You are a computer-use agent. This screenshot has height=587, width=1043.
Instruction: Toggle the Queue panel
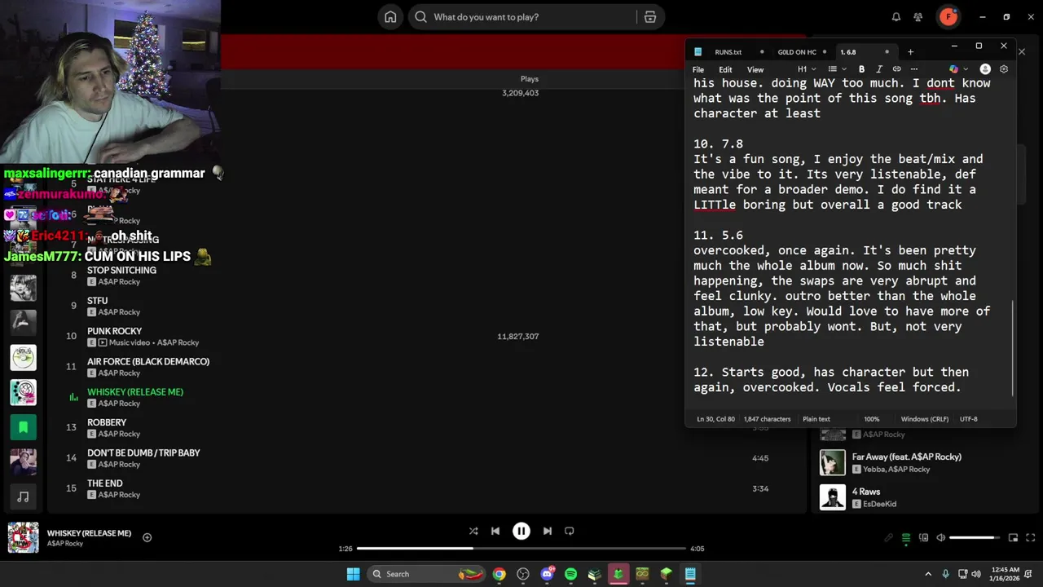click(906, 538)
